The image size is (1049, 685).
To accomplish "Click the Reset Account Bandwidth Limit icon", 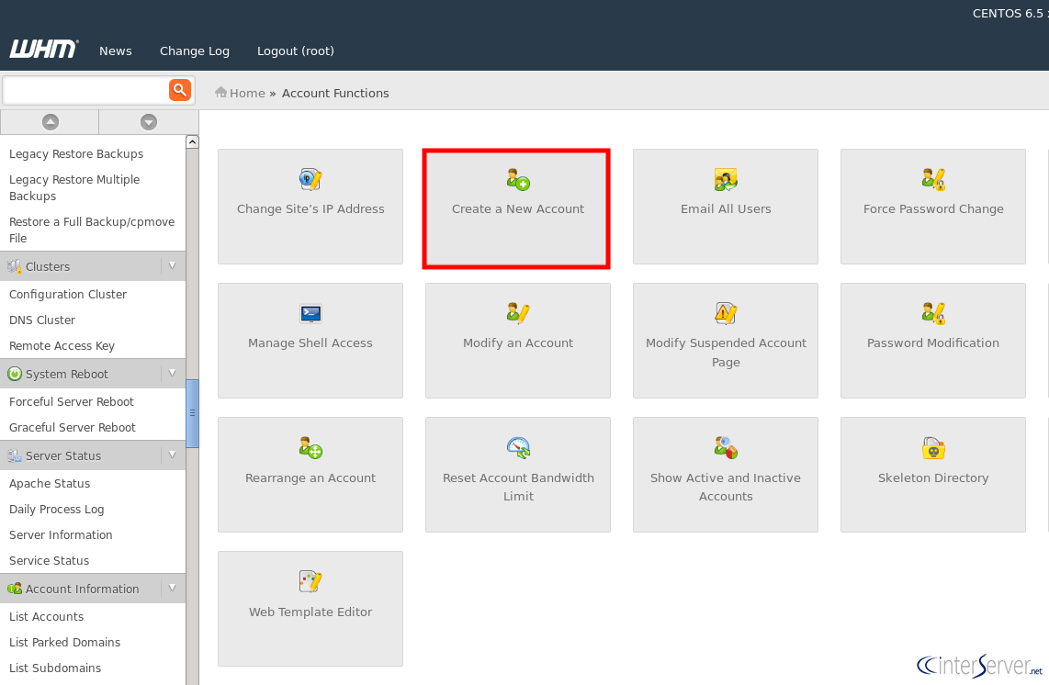I will (x=518, y=447).
